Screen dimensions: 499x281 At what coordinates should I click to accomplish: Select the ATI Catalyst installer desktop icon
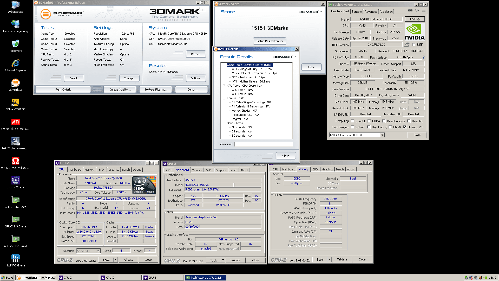(x=16, y=124)
